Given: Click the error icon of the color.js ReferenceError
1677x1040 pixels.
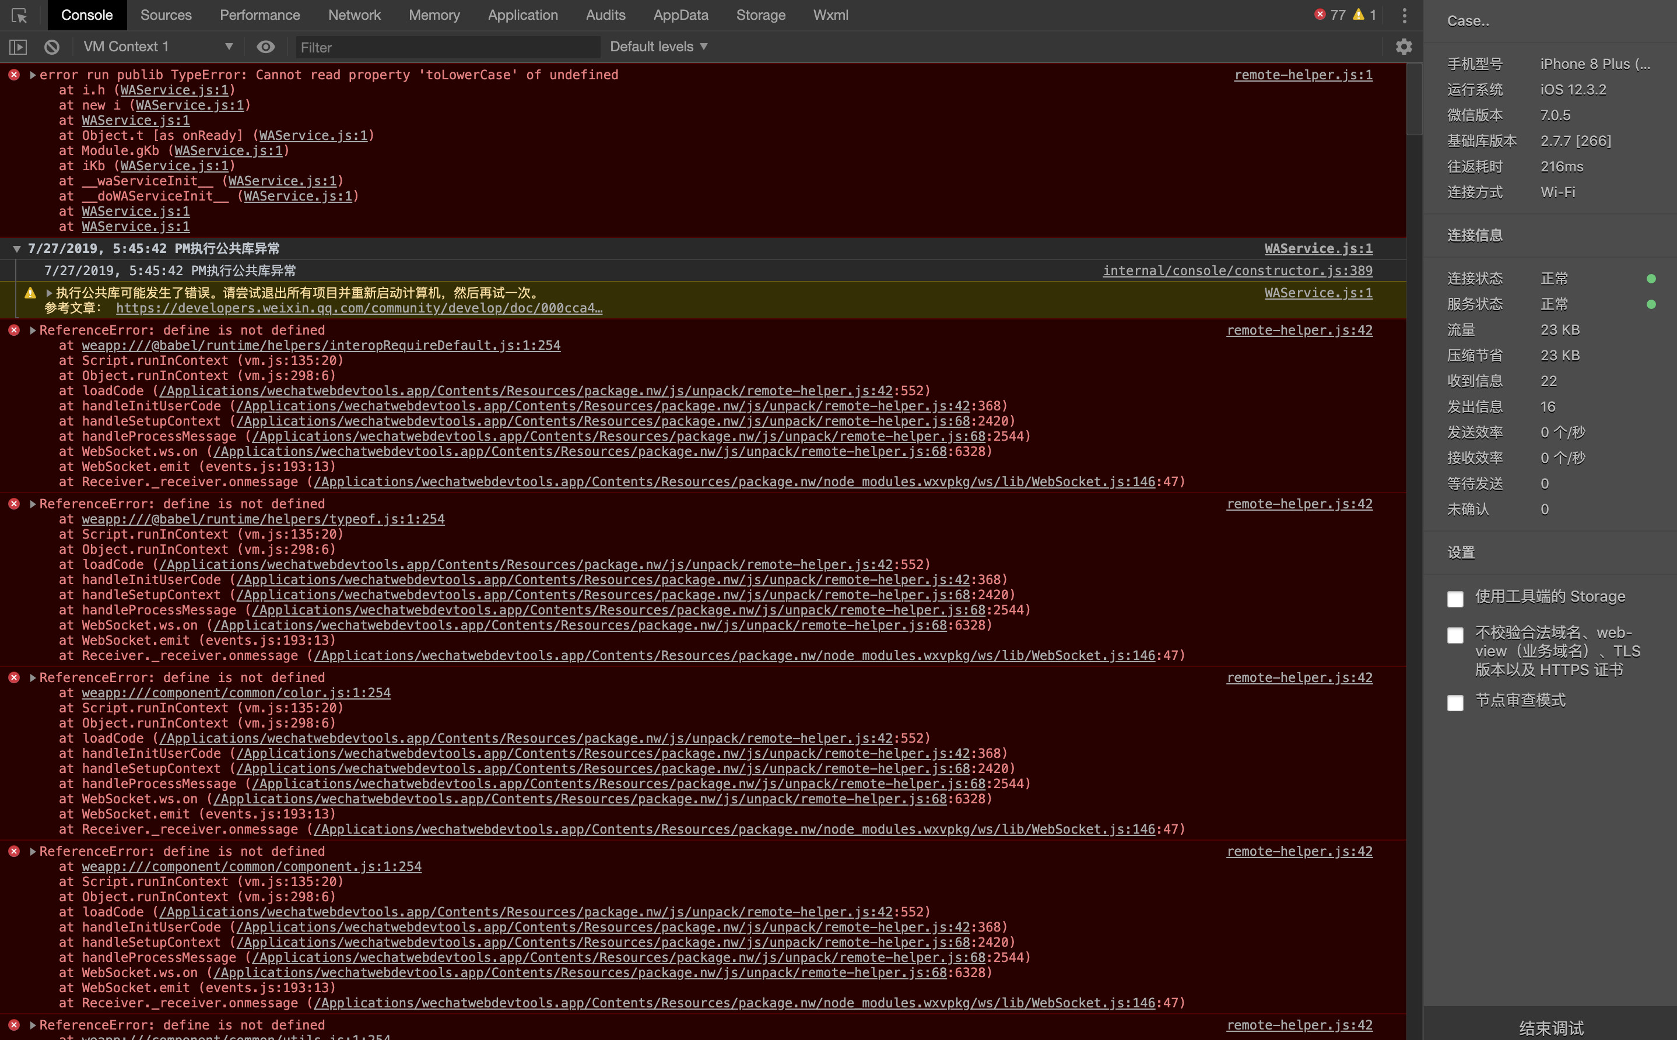Looking at the screenshot, I should [14, 677].
